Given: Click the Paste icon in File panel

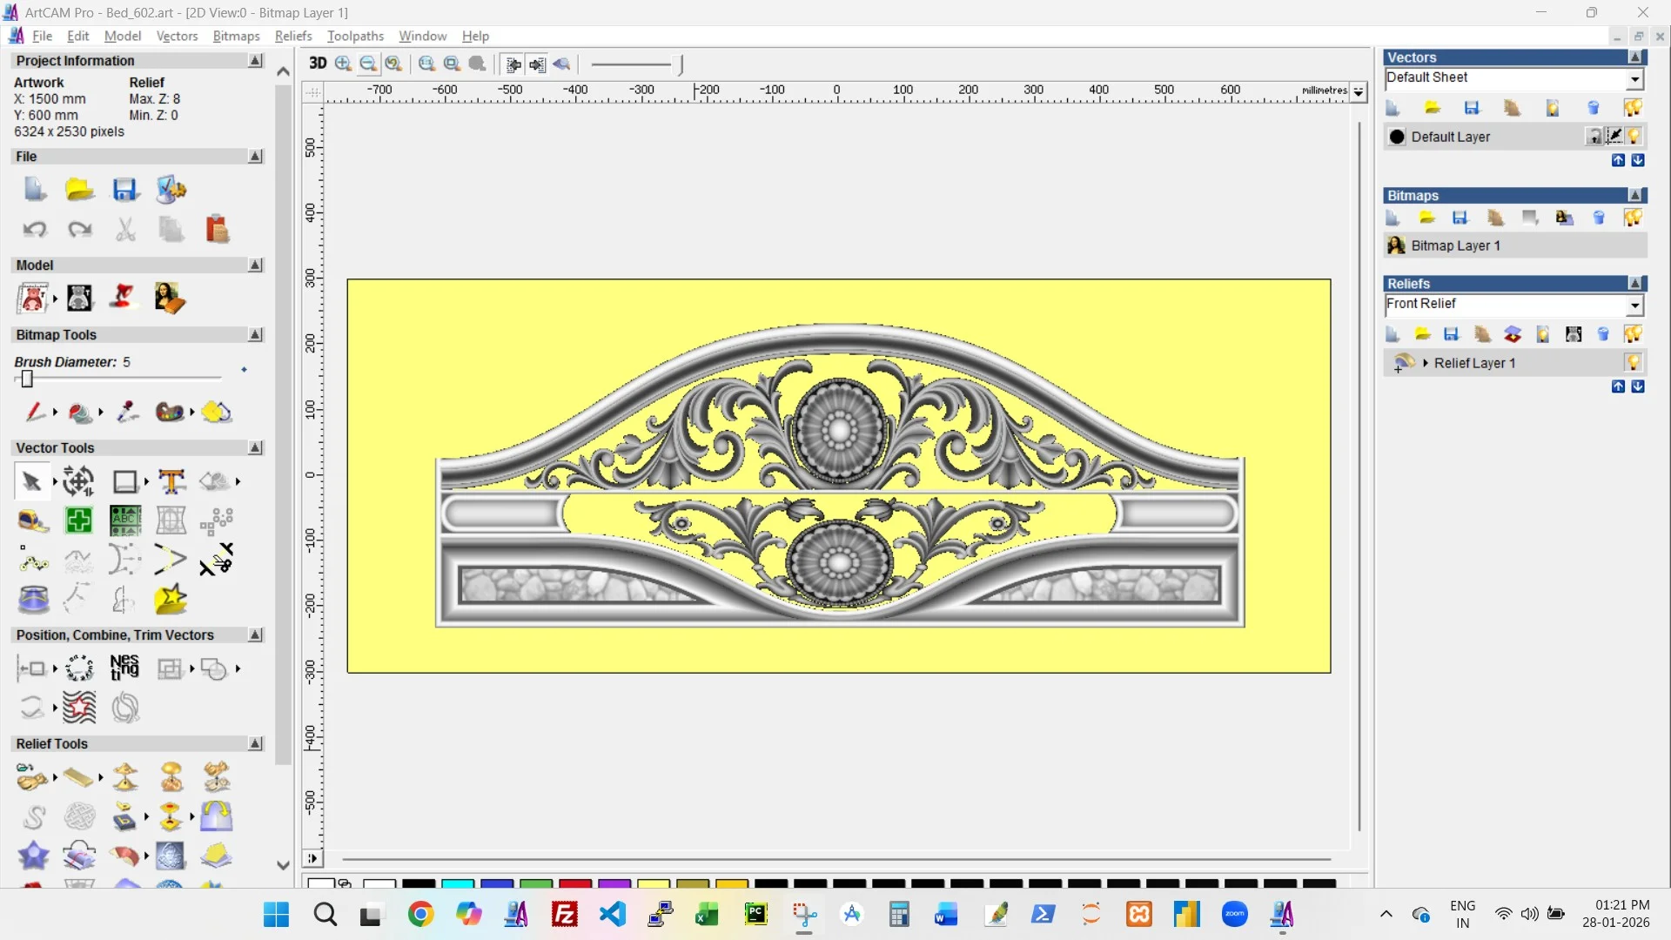Looking at the screenshot, I should coord(217,229).
